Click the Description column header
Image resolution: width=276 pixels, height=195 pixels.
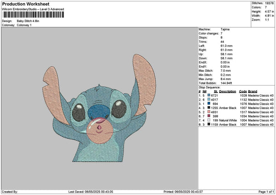tap(228, 91)
